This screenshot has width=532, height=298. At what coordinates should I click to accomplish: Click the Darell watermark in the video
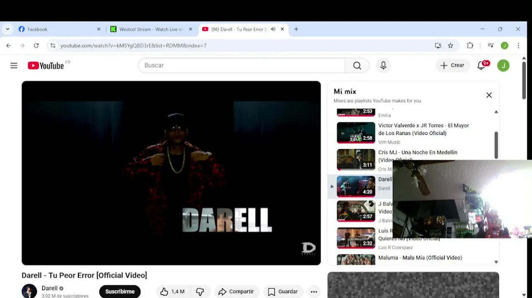tap(309, 248)
